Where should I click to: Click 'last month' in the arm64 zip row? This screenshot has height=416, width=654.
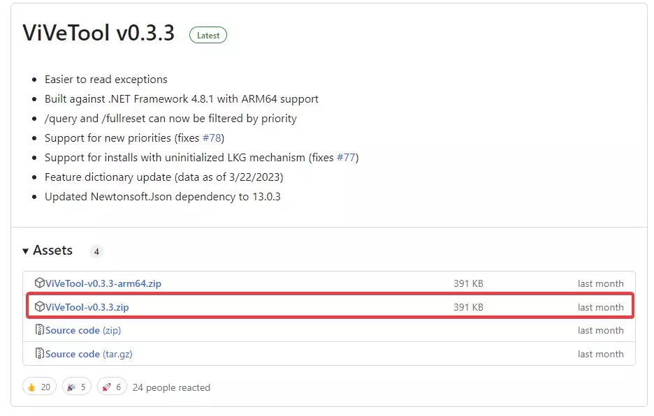point(601,283)
